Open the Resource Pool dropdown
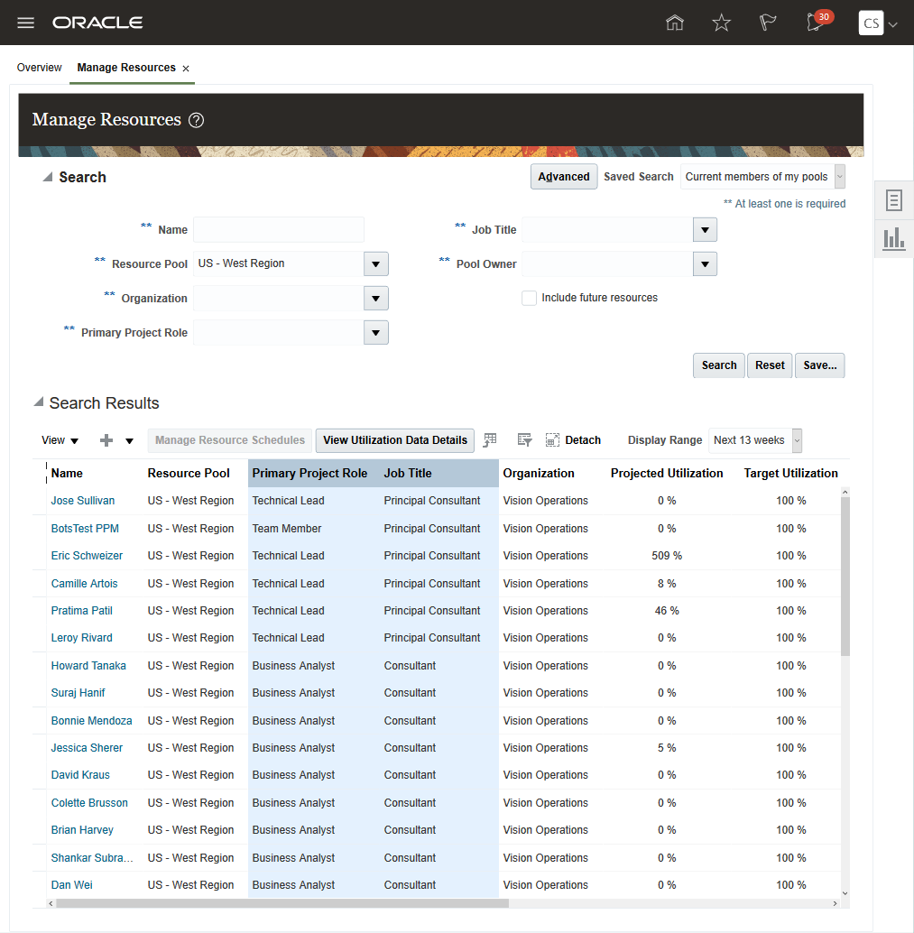Viewport: 914px width, 933px height. click(x=376, y=263)
